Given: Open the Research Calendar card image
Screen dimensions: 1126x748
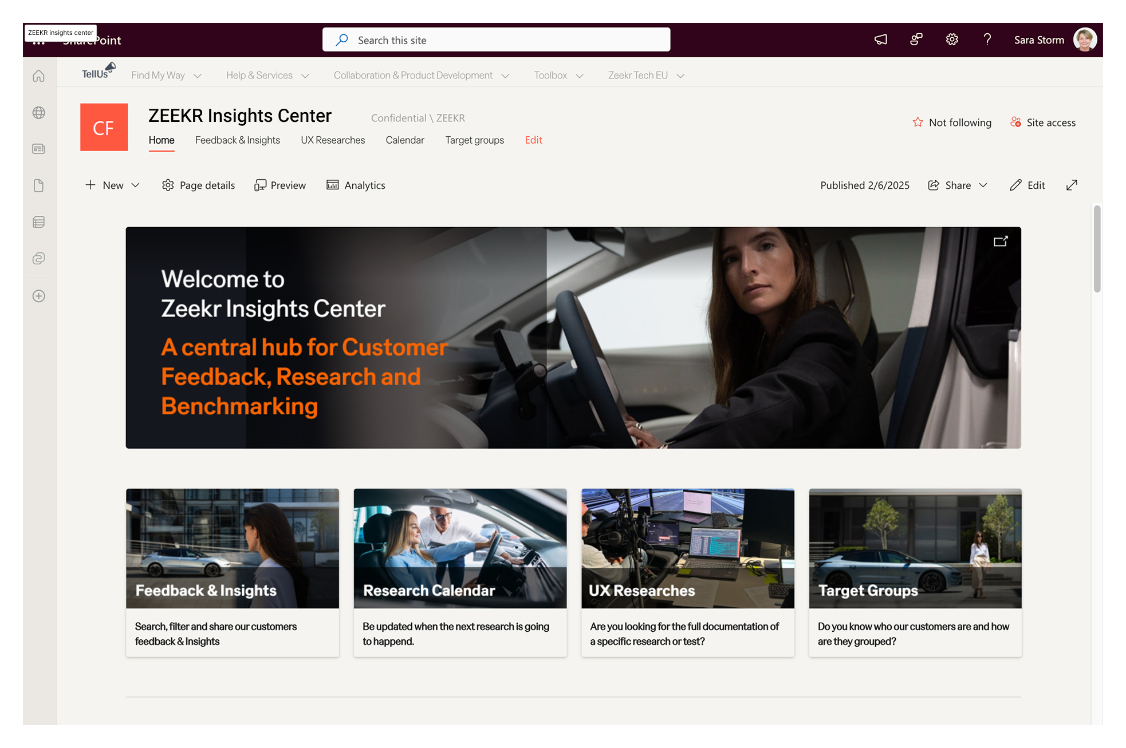Looking at the screenshot, I should point(460,548).
